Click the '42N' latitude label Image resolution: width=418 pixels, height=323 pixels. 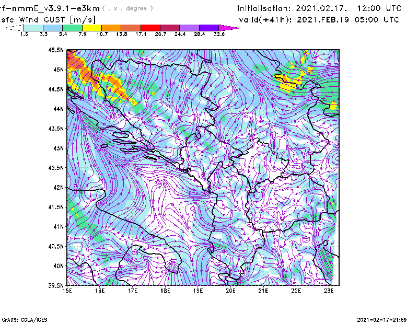[x=59, y=188]
